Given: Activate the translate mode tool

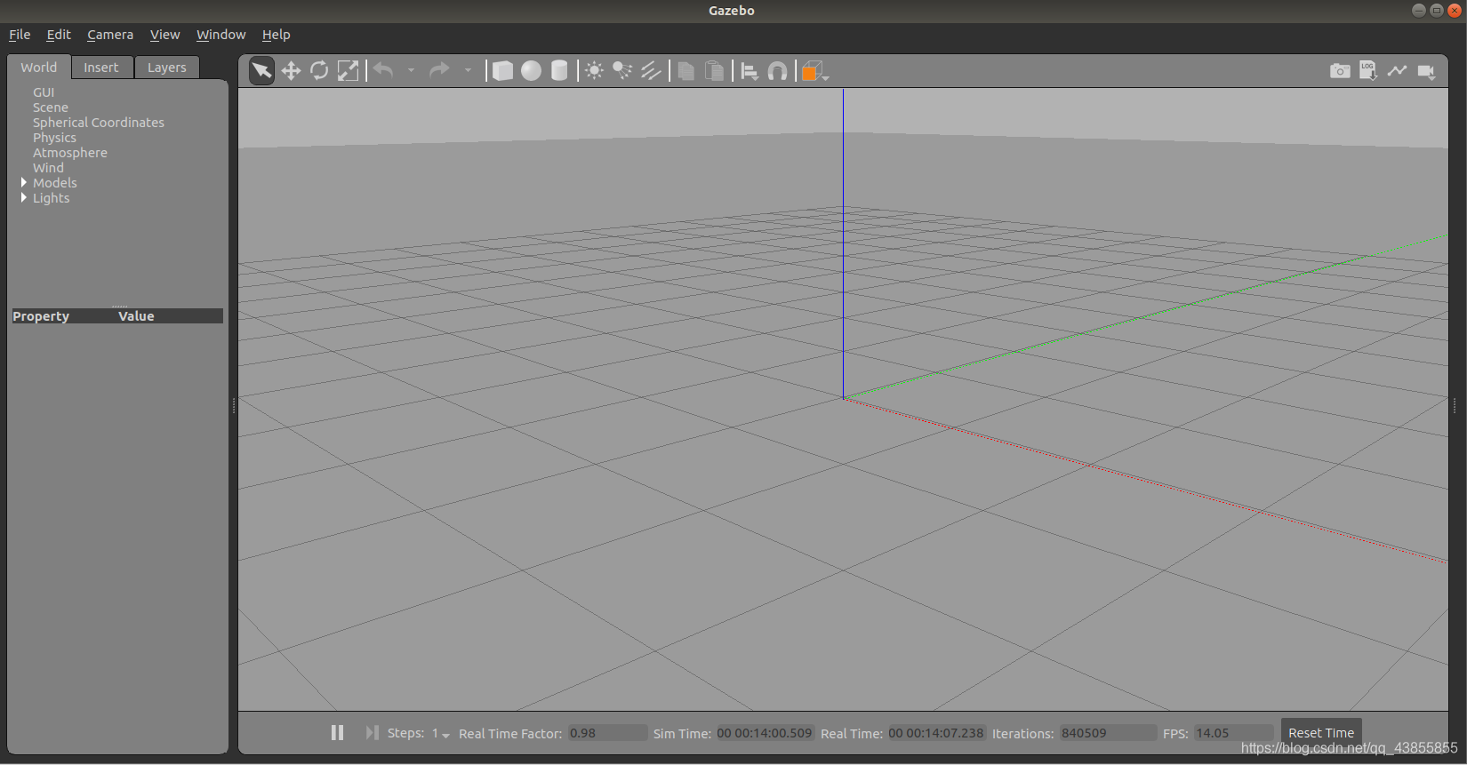Looking at the screenshot, I should 291,71.
